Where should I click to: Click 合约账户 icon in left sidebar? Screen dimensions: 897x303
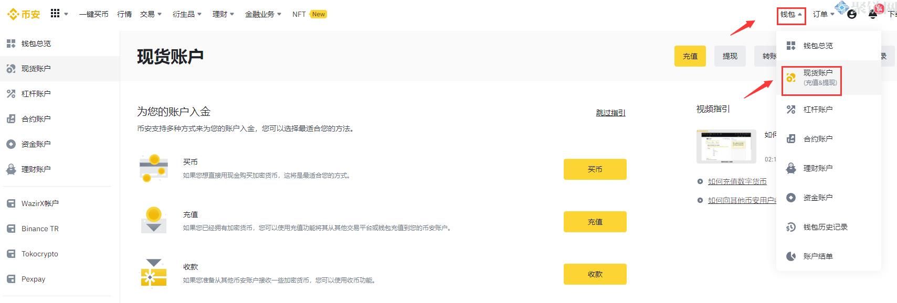tap(11, 119)
